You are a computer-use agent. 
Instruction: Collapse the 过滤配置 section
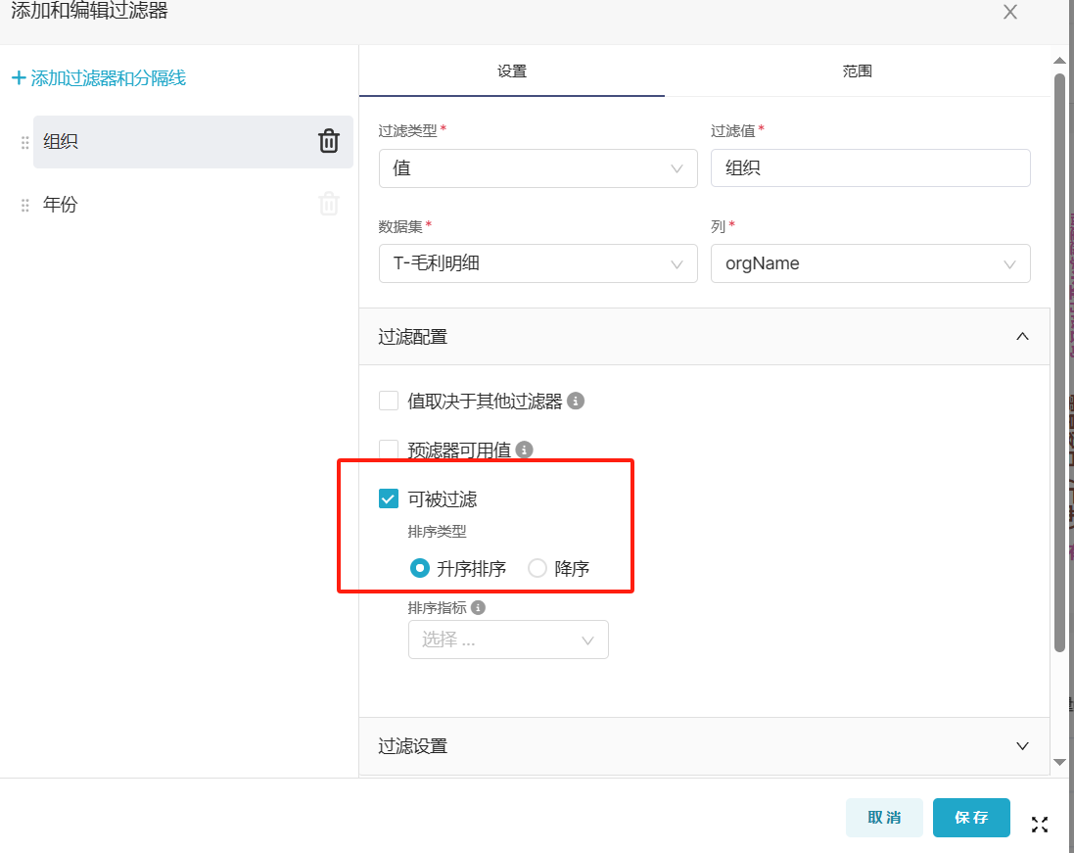[704, 337]
